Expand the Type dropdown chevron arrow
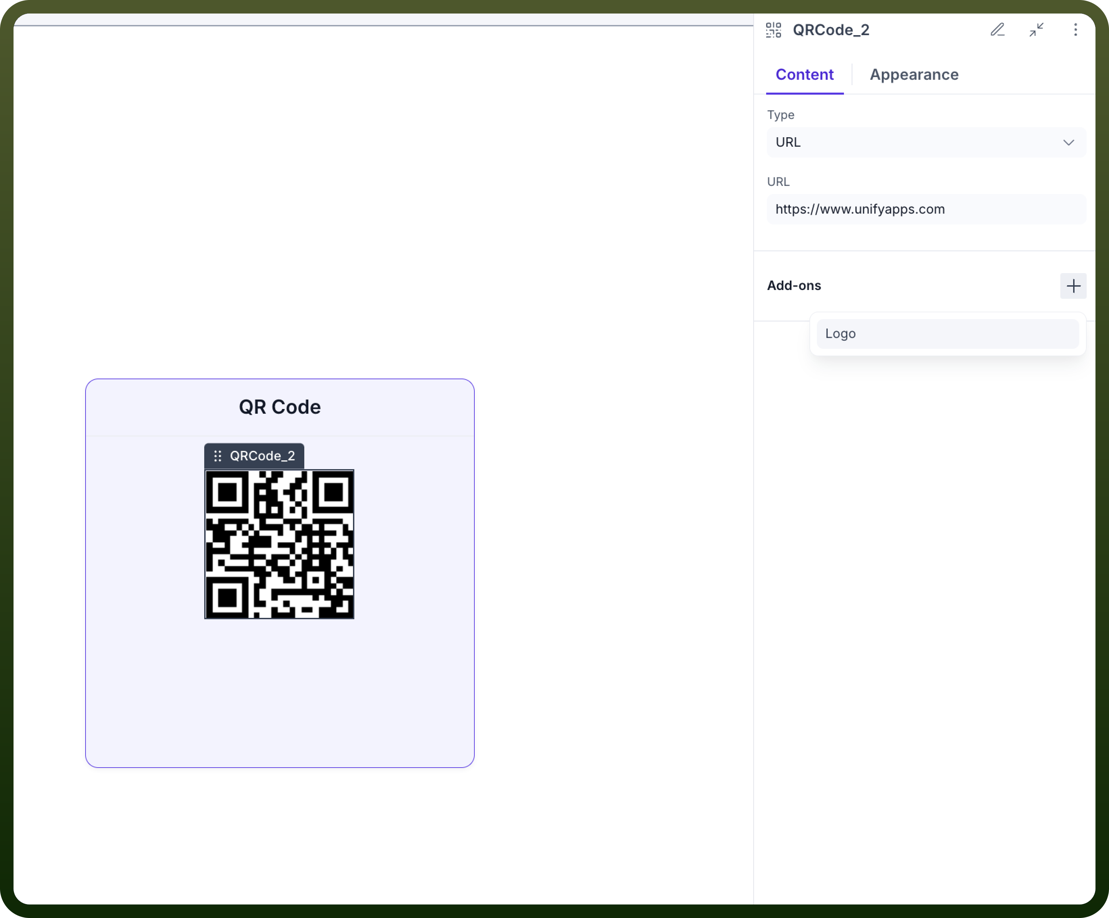 point(1068,143)
